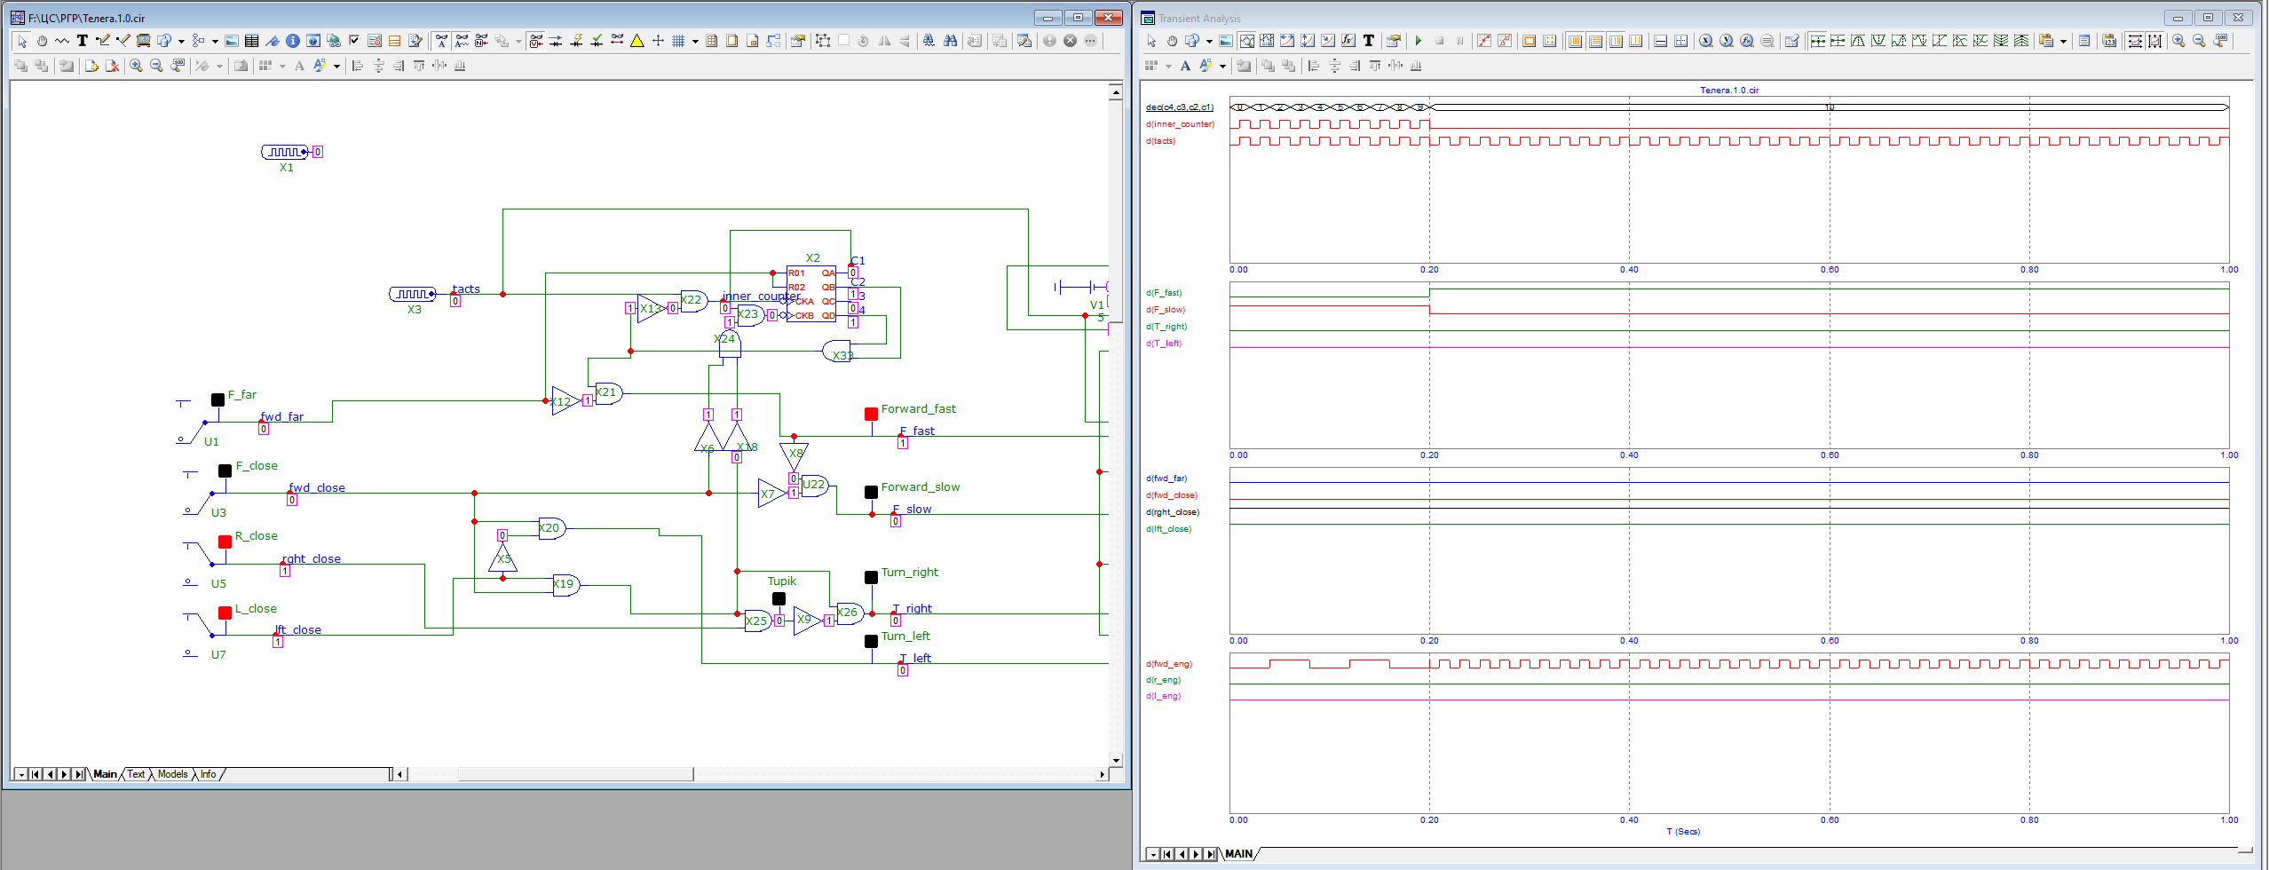Open the page-list dropdown at Transient Analysis bottom-left
The width and height of the screenshot is (2269, 870).
[x=1153, y=854]
